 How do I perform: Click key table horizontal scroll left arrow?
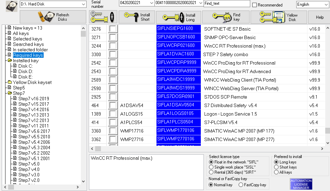92,149
